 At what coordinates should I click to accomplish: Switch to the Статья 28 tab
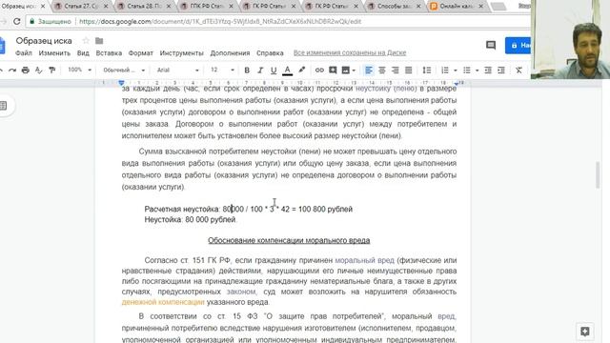tap(144, 7)
